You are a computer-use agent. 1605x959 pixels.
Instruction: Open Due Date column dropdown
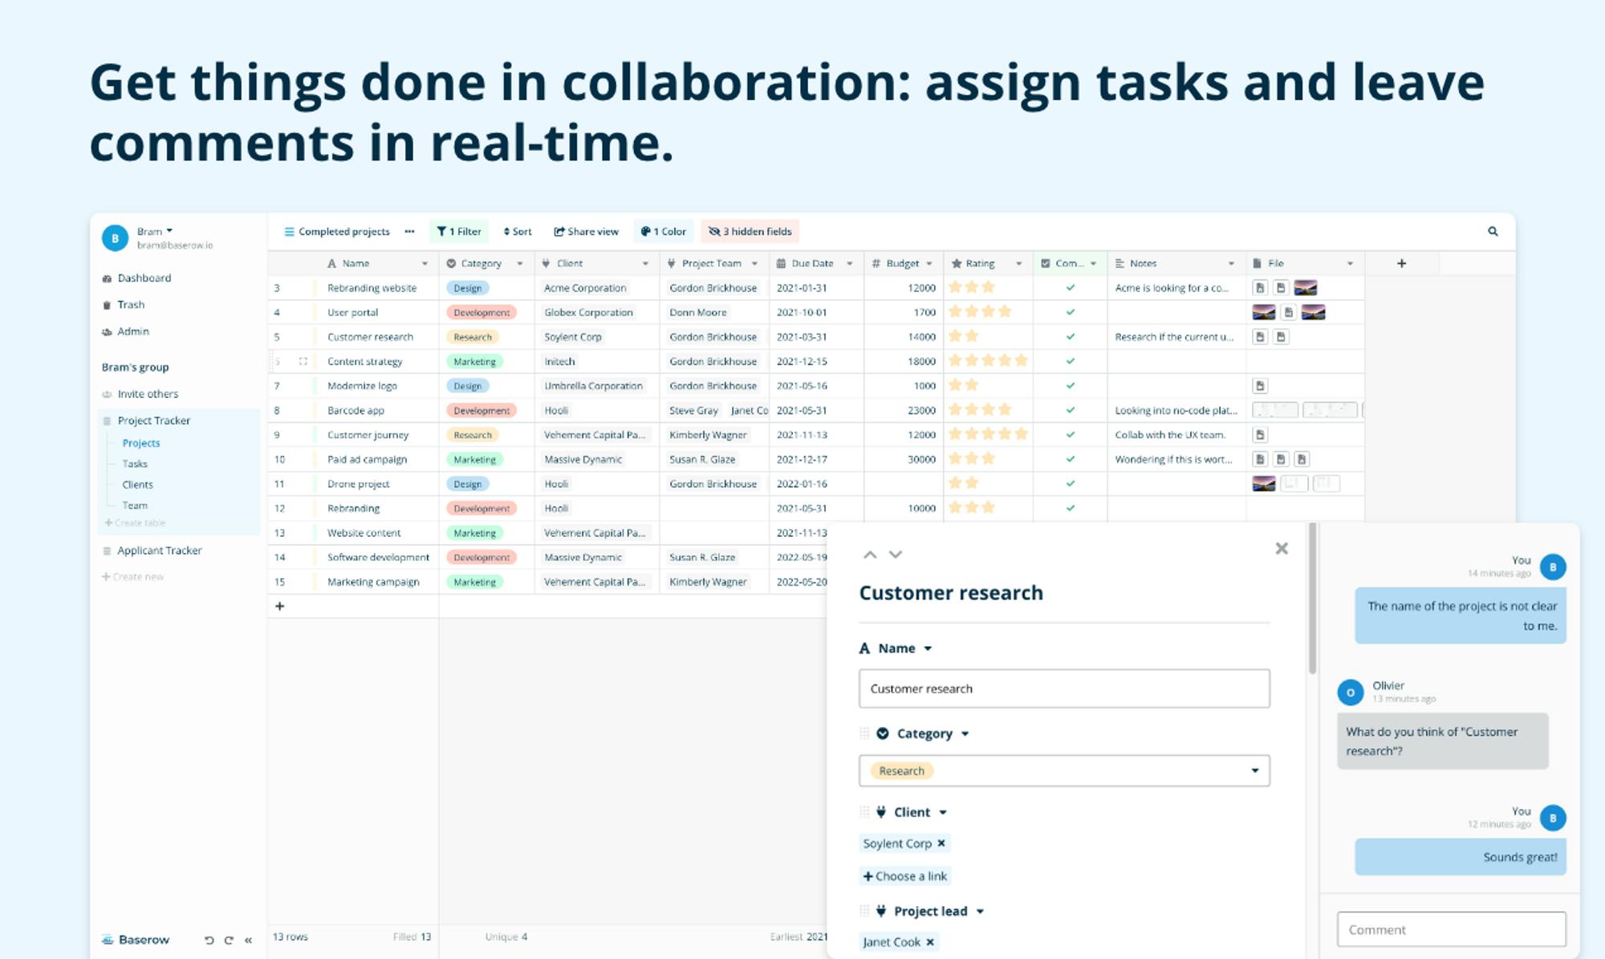tap(849, 263)
